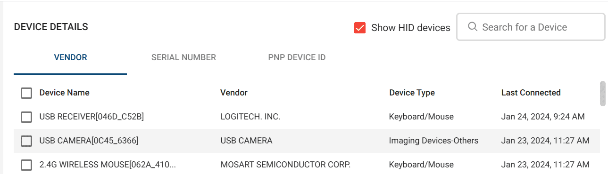608x174 pixels.
Task: Sort by Device Type column header
Action: pos(412,93)
